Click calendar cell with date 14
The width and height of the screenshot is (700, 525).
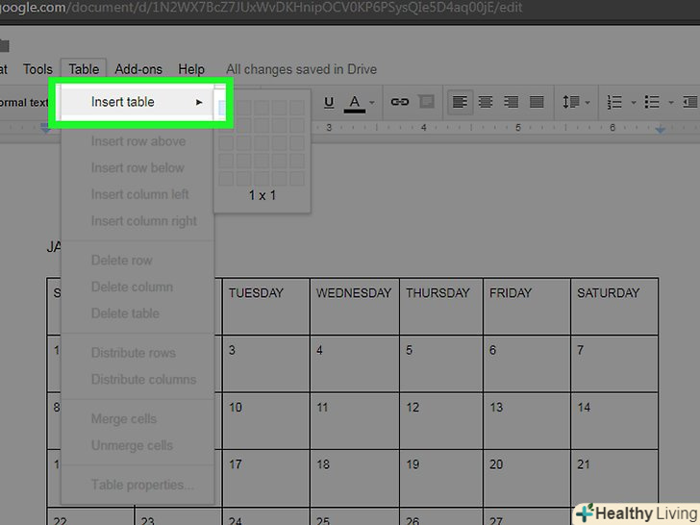614,420
